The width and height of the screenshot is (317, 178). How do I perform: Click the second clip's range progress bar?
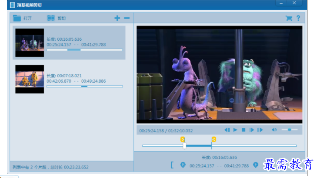(84, 86)
